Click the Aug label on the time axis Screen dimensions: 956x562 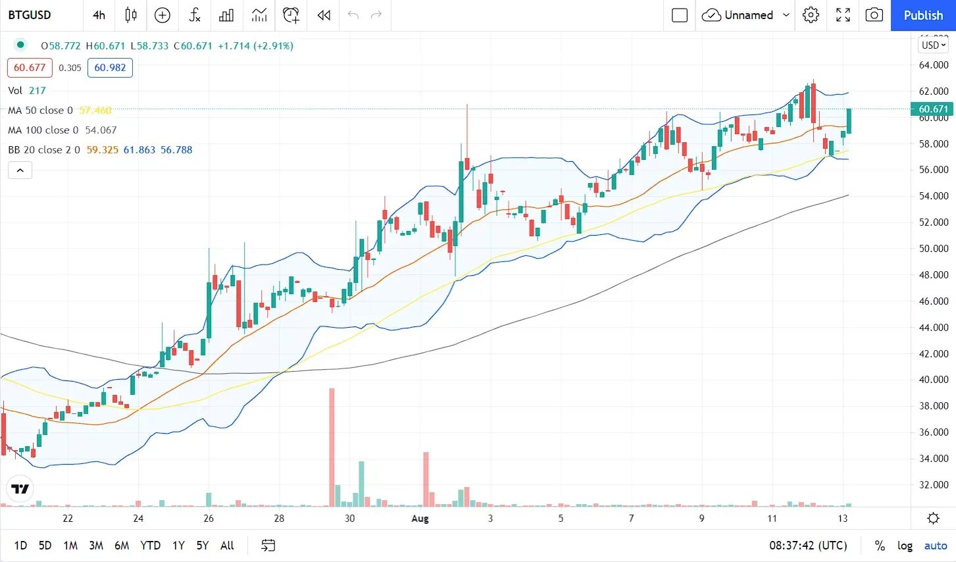tap(420, 519)
